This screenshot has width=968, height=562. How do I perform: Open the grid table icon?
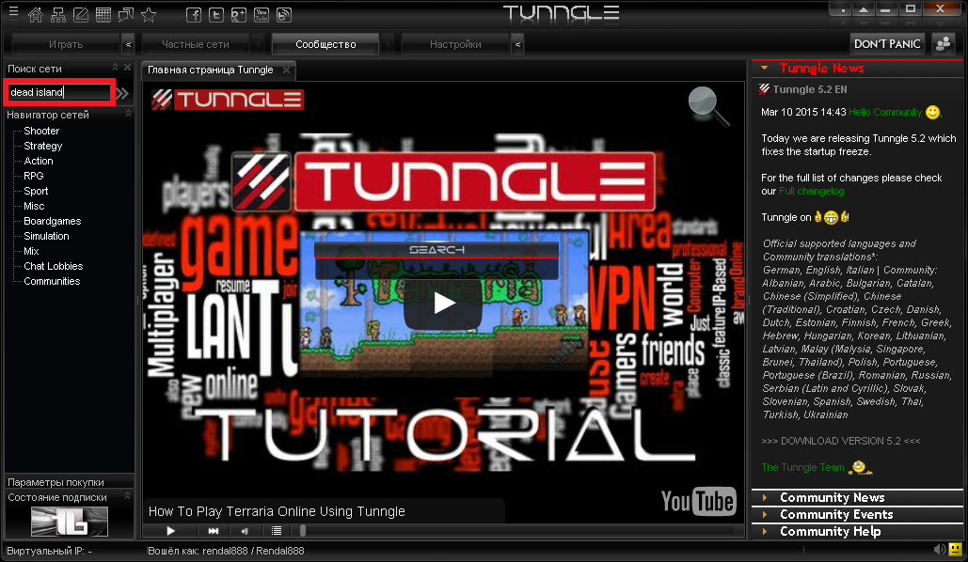coord(103,15)
